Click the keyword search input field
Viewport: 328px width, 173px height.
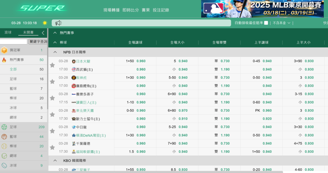13,42
